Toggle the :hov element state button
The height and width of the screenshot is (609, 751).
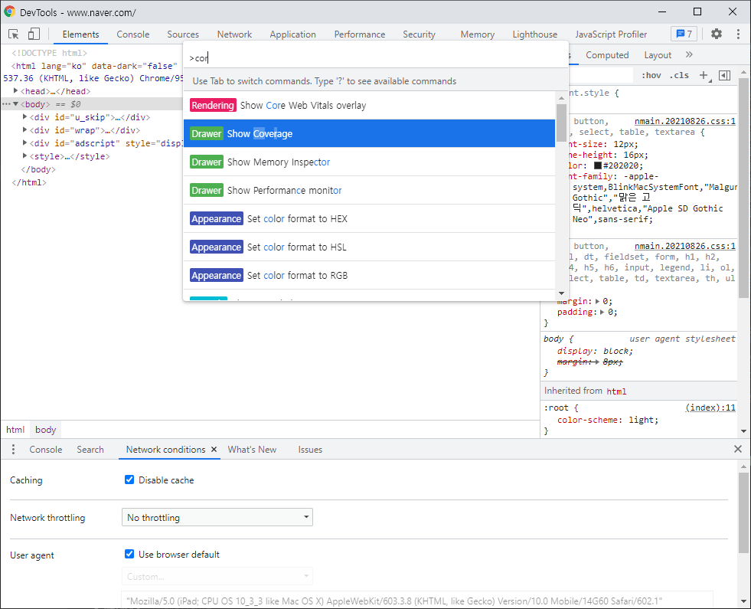(651, 75)
